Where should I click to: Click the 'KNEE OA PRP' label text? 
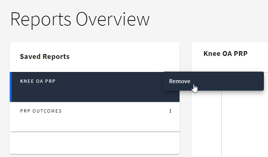[x=37, y=81]
